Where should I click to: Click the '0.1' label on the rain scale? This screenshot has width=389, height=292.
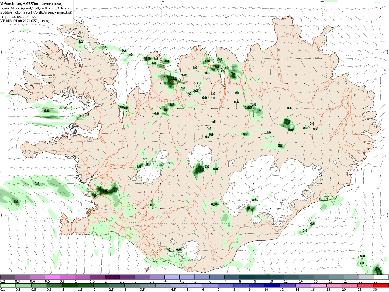tap(3, 290)
